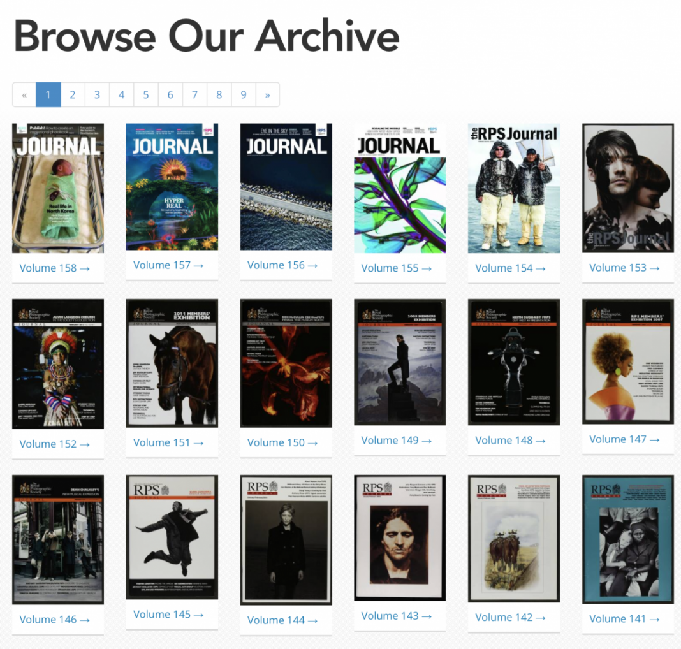
Task: Select page 2 in pagination
Action: tap(73, 95)
